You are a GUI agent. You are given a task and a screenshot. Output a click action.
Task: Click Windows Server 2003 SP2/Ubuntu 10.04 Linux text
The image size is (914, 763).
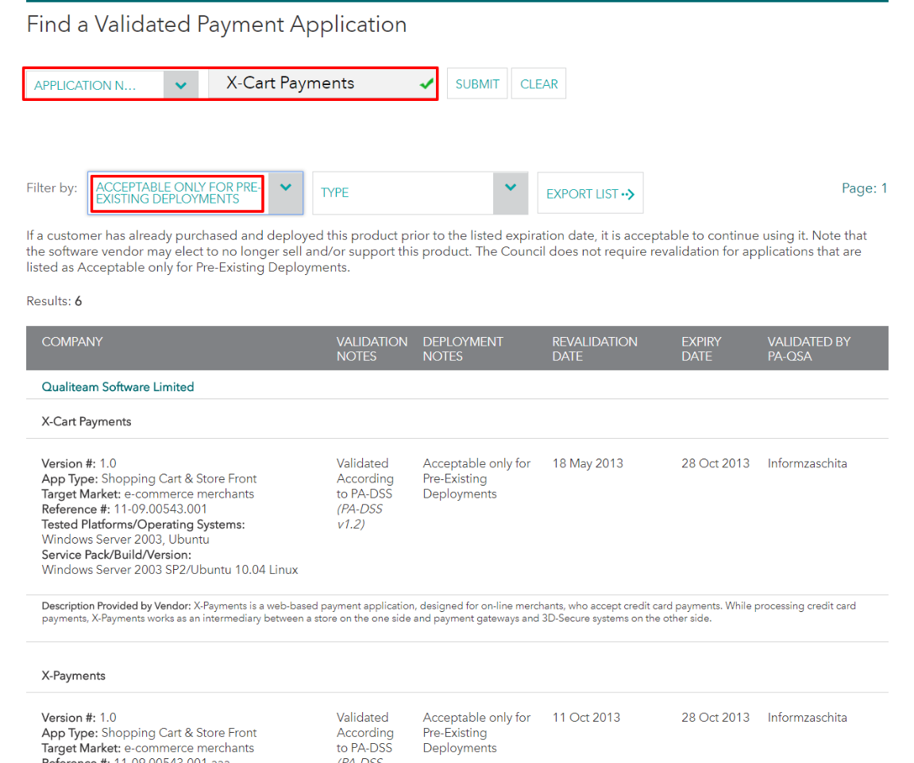pos(170,570)
